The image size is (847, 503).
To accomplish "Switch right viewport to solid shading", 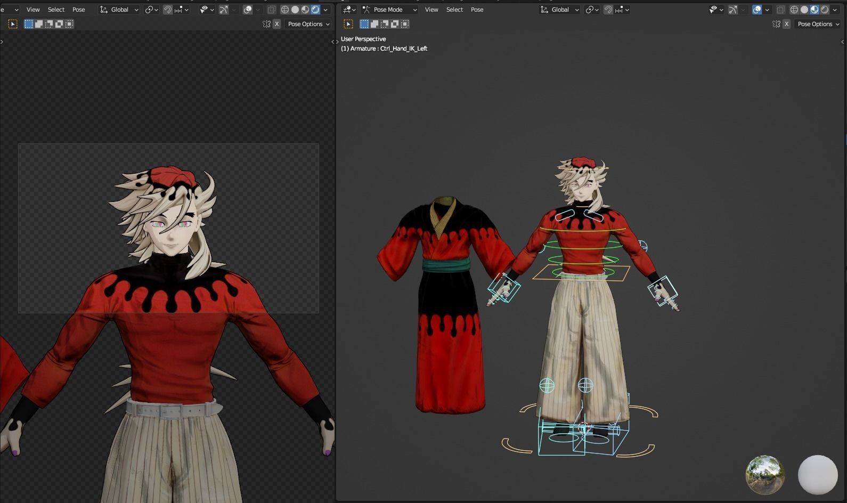I will click(x=804, y=10).
